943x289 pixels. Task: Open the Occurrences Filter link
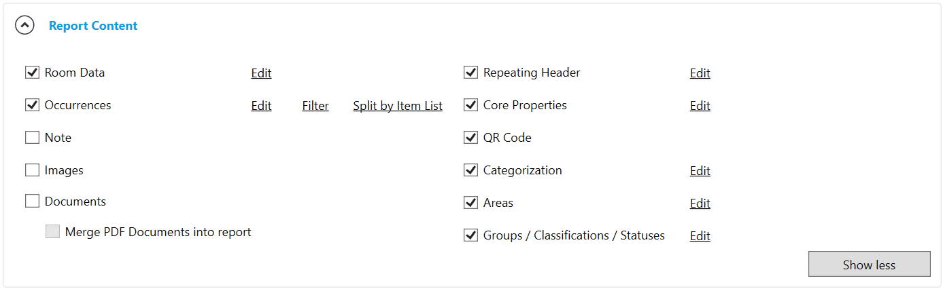click(x=315, y=106)
